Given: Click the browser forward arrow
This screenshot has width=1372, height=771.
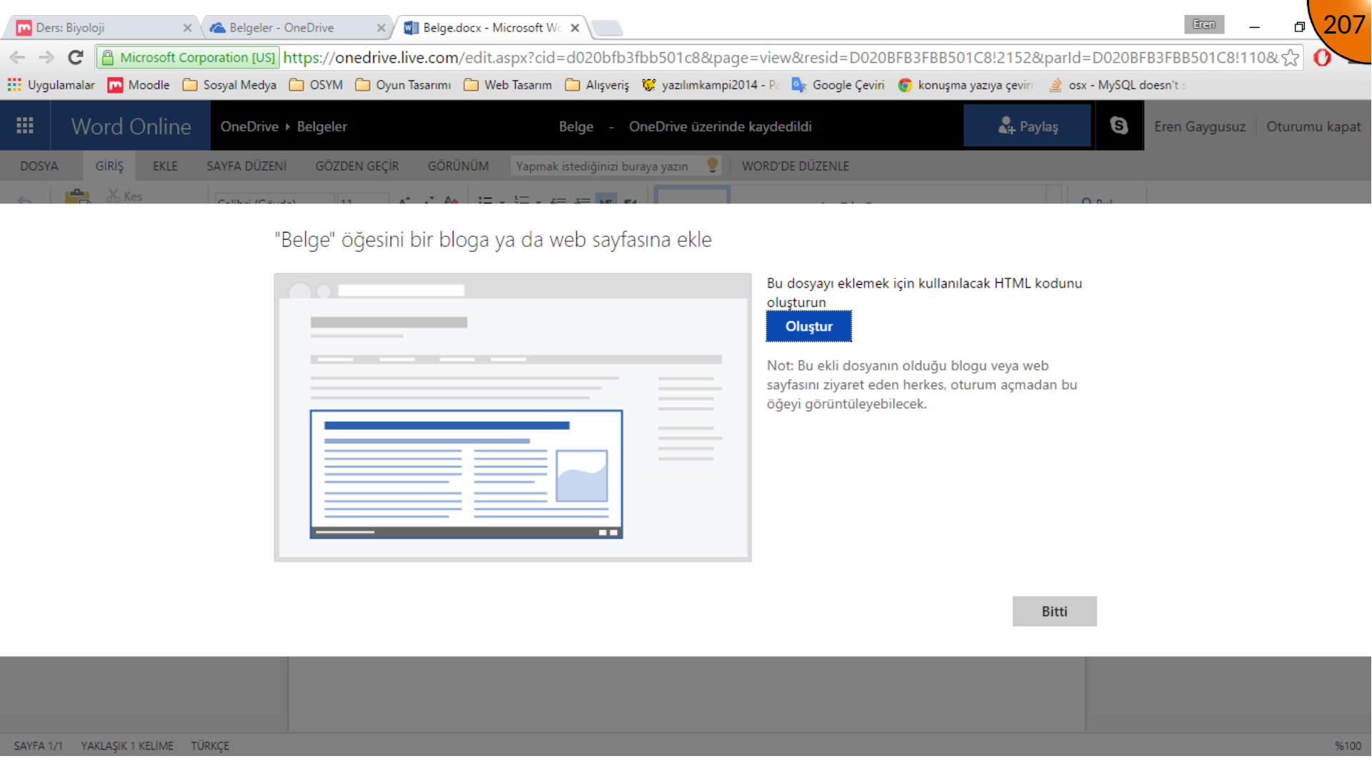Looking at the screenshot, I should pyautogui.click(x=46, y=57).
